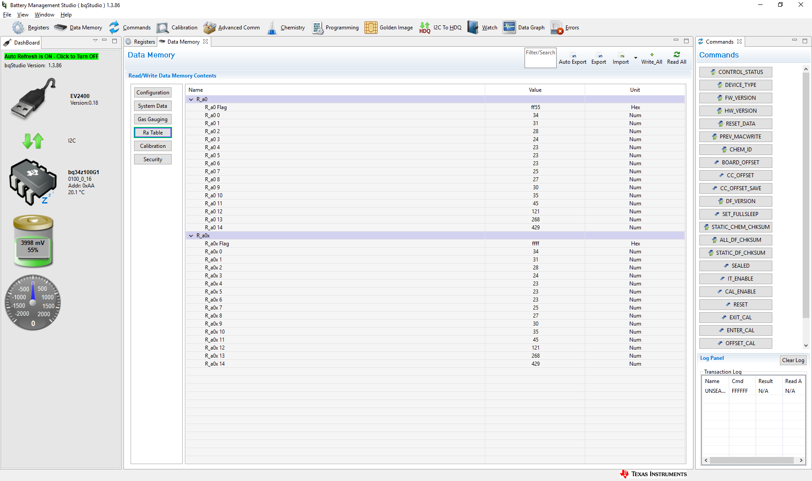Open the Watch tool

482,28
